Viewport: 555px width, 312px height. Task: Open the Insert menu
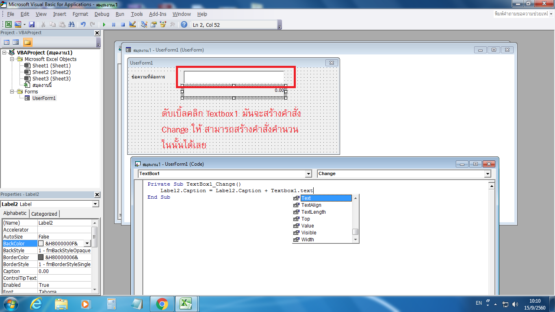click(59, 14)
